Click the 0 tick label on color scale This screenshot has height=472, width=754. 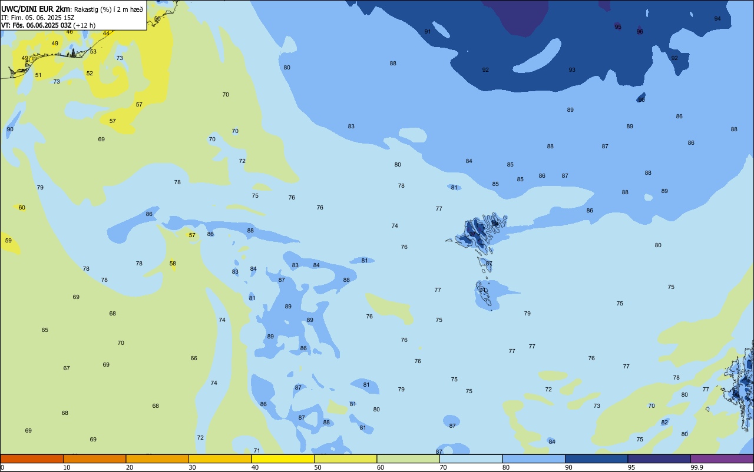(2, 467)
